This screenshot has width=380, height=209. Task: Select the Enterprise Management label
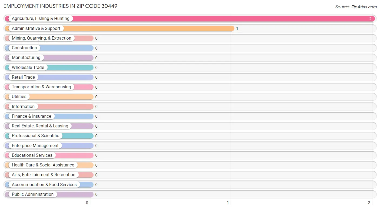35,145
